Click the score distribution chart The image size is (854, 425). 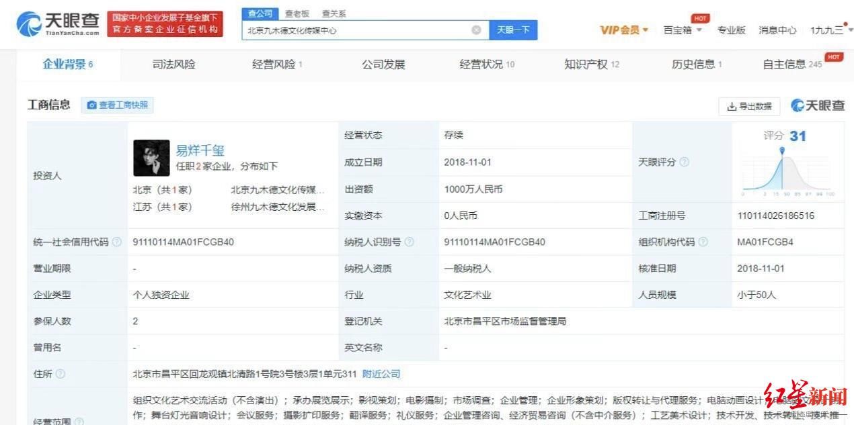787,171
